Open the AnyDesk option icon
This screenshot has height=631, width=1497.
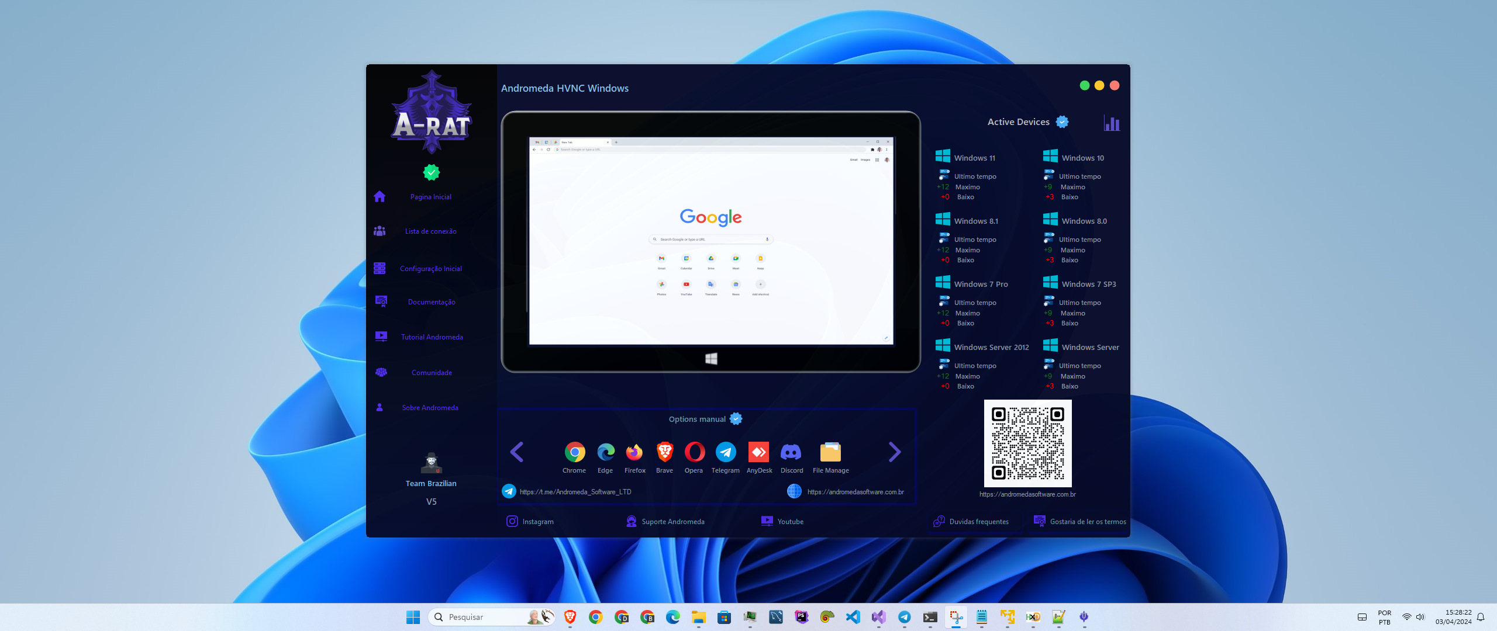759,452
